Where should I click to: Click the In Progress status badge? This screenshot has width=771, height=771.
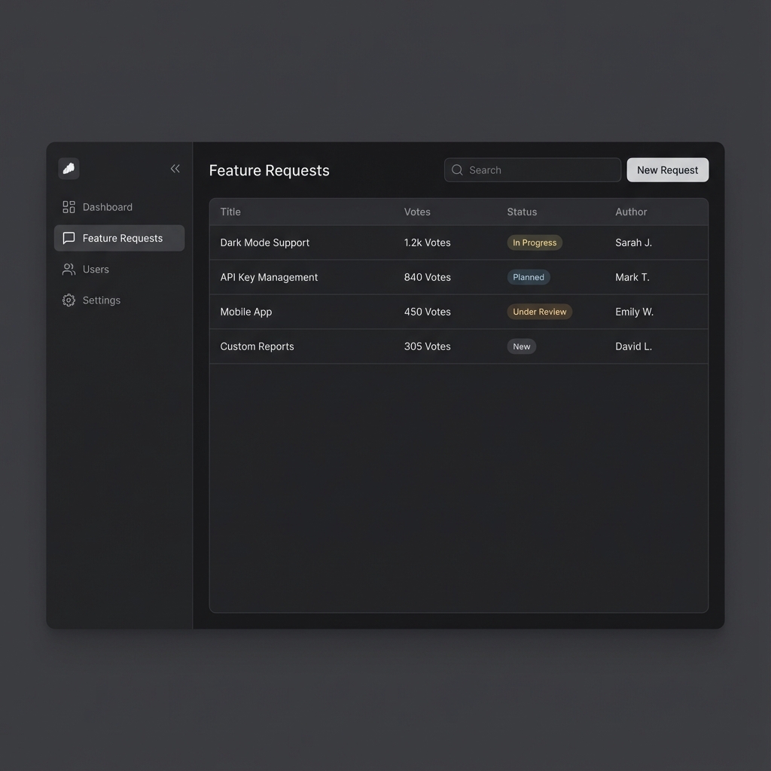tap(535, 242)
